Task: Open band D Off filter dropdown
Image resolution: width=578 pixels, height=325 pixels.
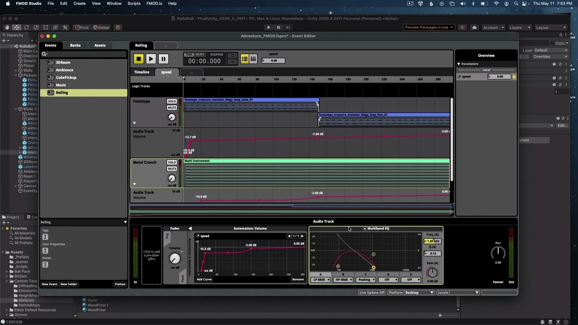Action: pyautogui.click(x=388, y=280)
